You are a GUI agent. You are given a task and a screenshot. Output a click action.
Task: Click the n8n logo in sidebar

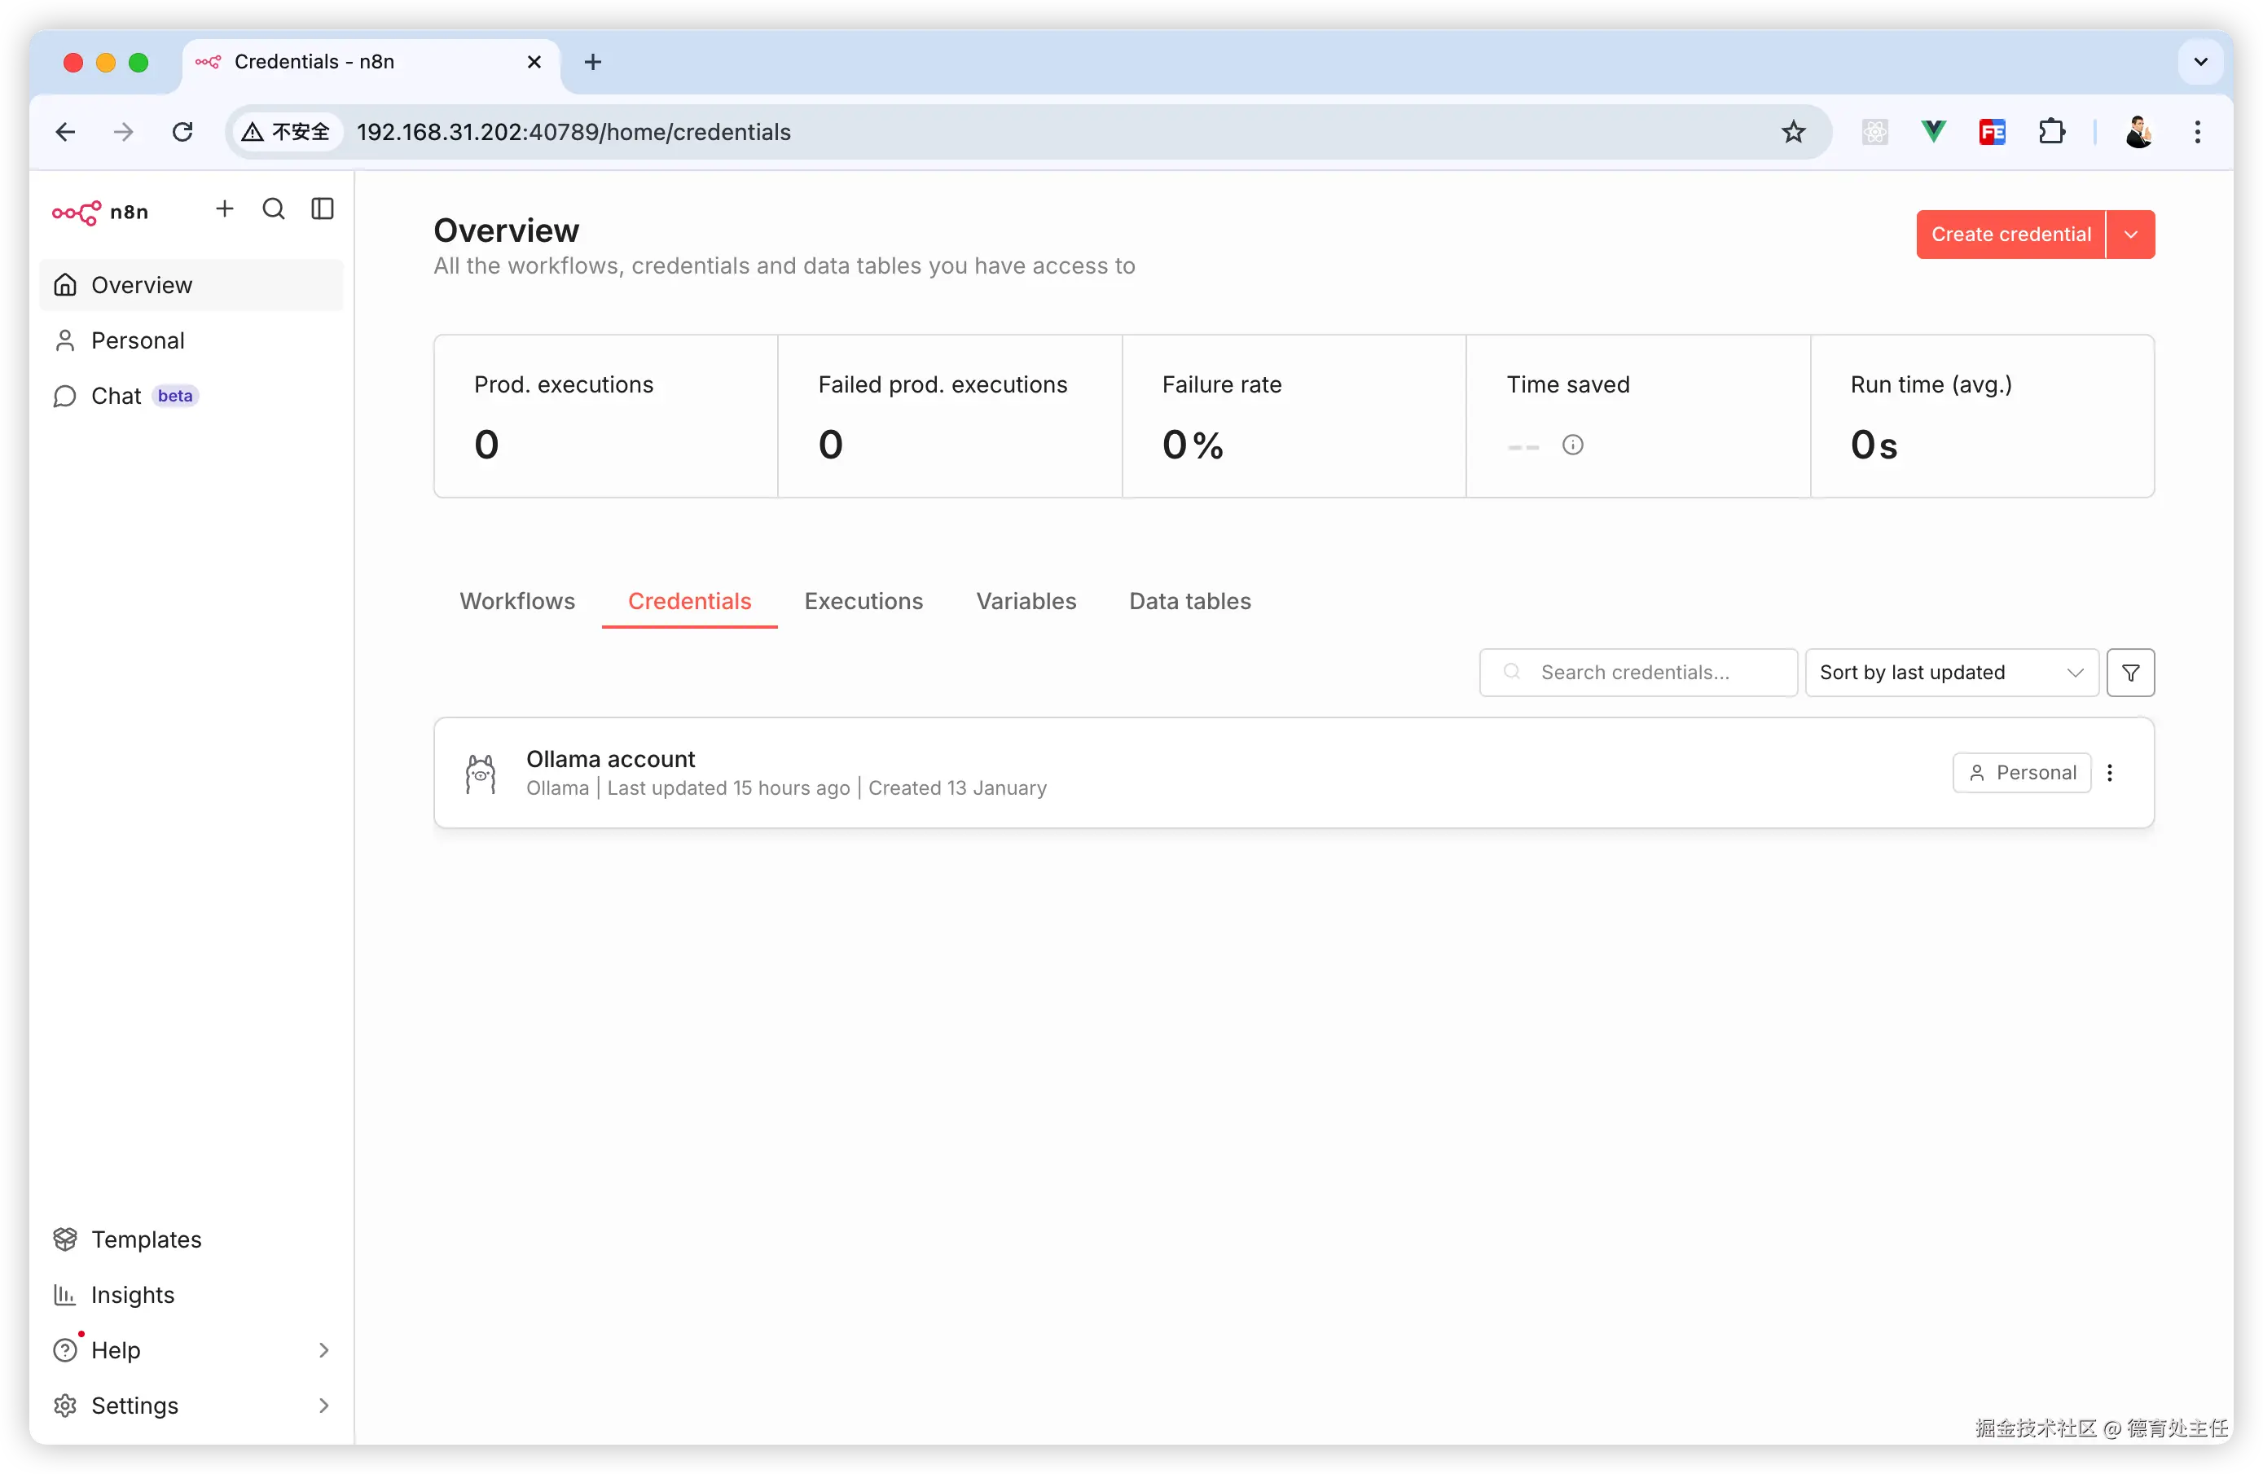100,211
